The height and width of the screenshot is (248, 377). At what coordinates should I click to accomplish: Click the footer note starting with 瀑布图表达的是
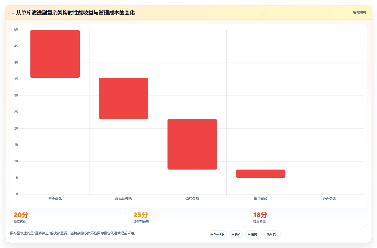[x=73, y=233]
